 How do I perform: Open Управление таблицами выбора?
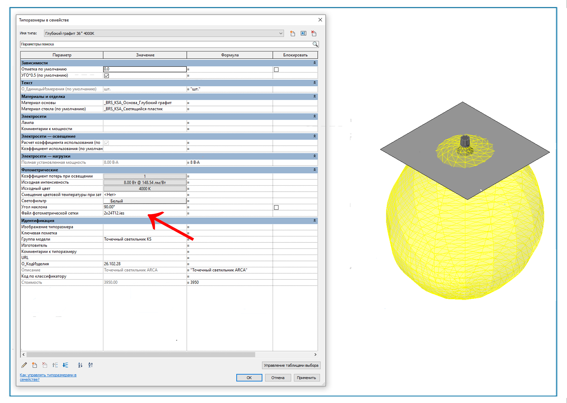(x=291, y=365)
